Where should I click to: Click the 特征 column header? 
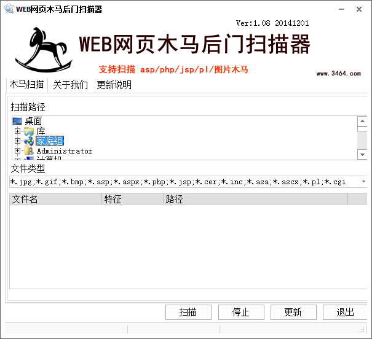tap(132, 199)
